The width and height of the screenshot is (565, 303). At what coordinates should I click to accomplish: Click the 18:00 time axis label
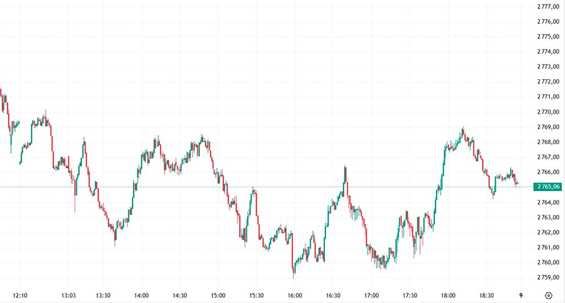click(448, 296)
